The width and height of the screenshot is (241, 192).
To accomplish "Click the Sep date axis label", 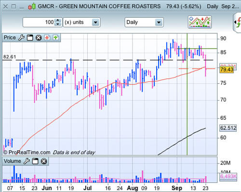I will click(x=177, y=188).
